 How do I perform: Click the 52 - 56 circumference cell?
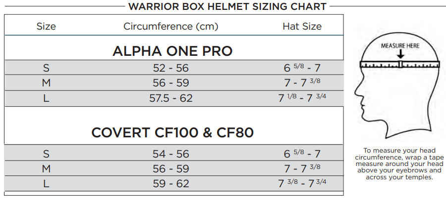pyautogui.click(x=170, y=68)
